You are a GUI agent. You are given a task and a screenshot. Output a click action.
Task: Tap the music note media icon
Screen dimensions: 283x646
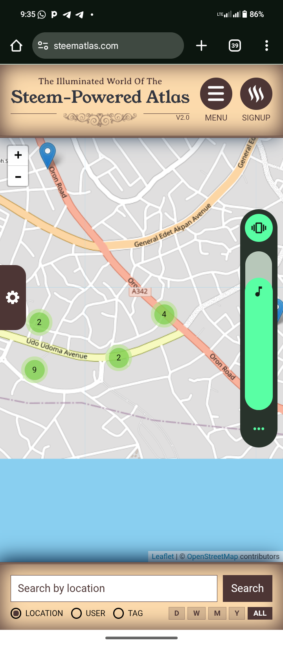coord(259,291)
